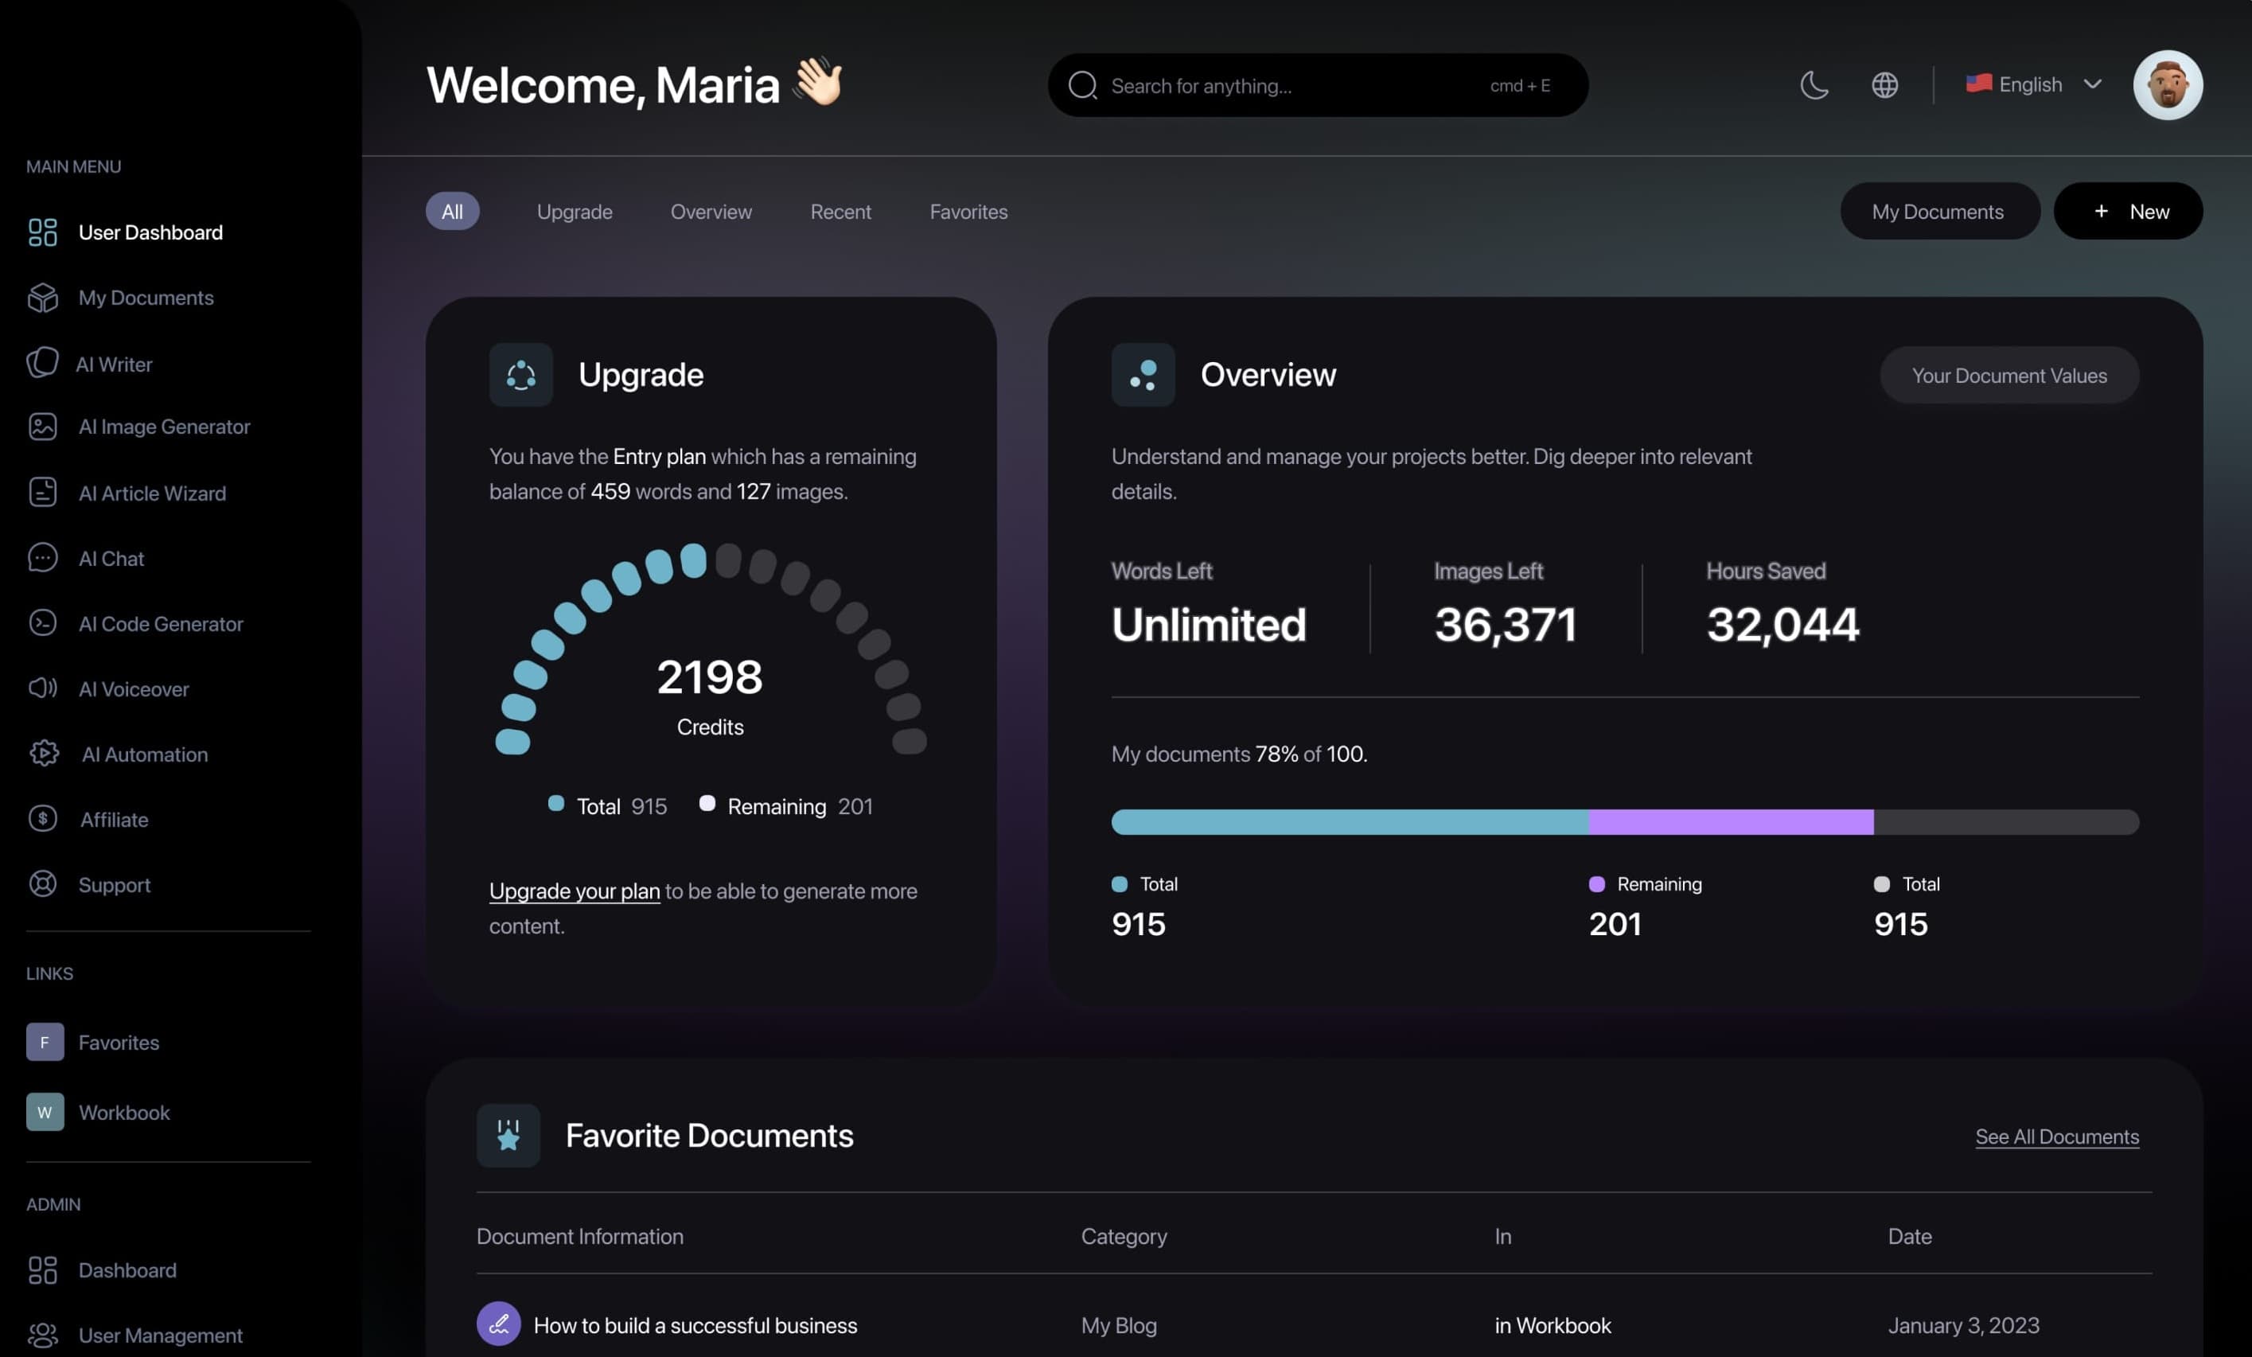Click the My Documents cube icon

42,297
